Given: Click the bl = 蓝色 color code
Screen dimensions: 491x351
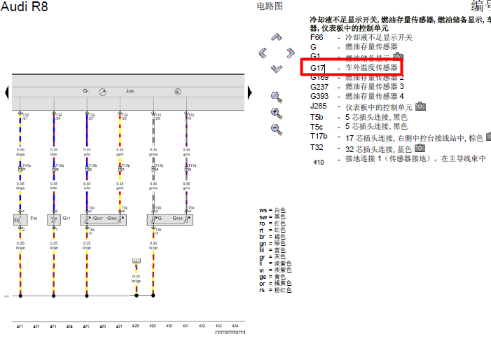Looking at the screenshot, I should [272, 250].
